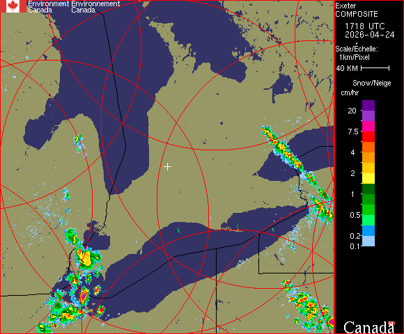Viewport: 404px width, 334px height.
Task: Click the cm/hr units label
Action: pyautogui.click(x=350, y=93)
